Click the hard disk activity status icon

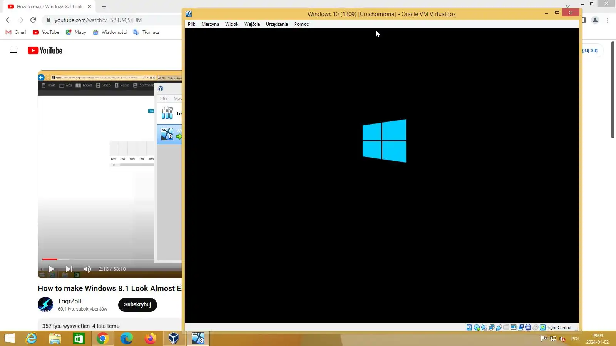tap(469, 328)
